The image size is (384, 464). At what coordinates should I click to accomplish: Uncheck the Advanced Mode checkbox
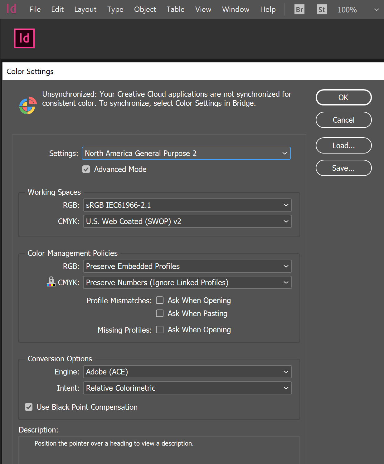point(86,169)
